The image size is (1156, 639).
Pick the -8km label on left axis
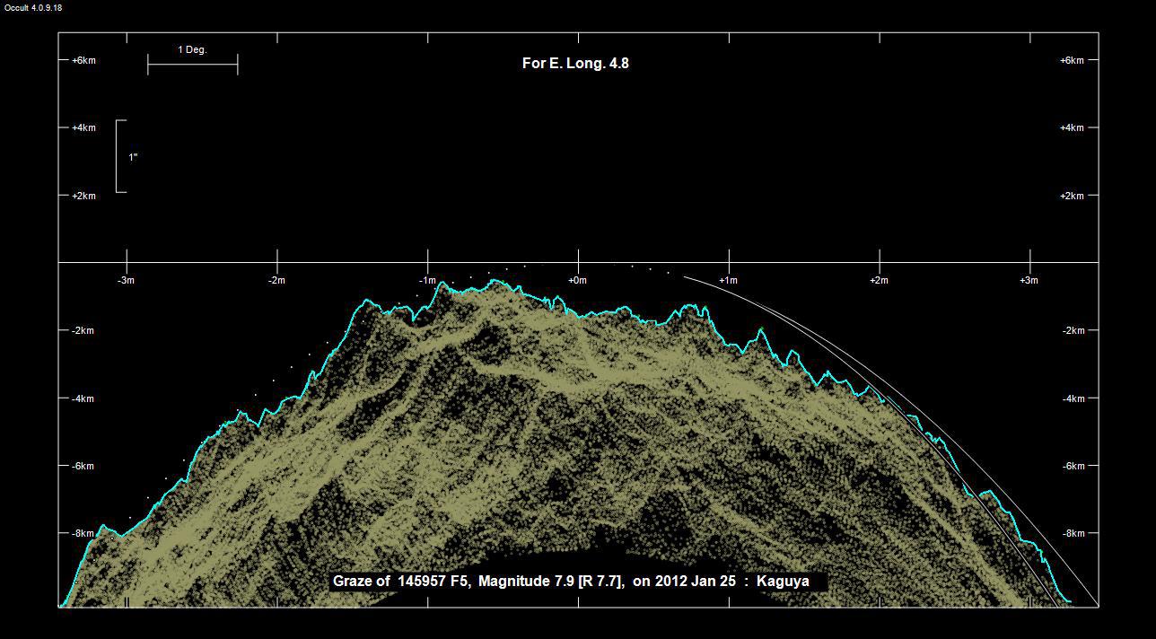[83, 533]
